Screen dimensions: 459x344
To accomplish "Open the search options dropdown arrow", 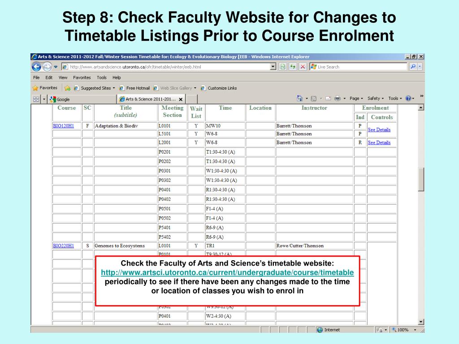I will point(420,66).
